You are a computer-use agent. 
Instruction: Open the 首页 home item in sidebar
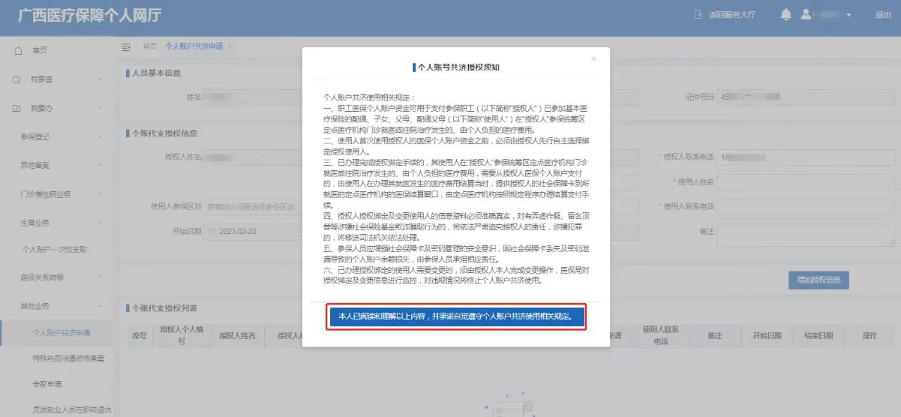pos(39,51)
